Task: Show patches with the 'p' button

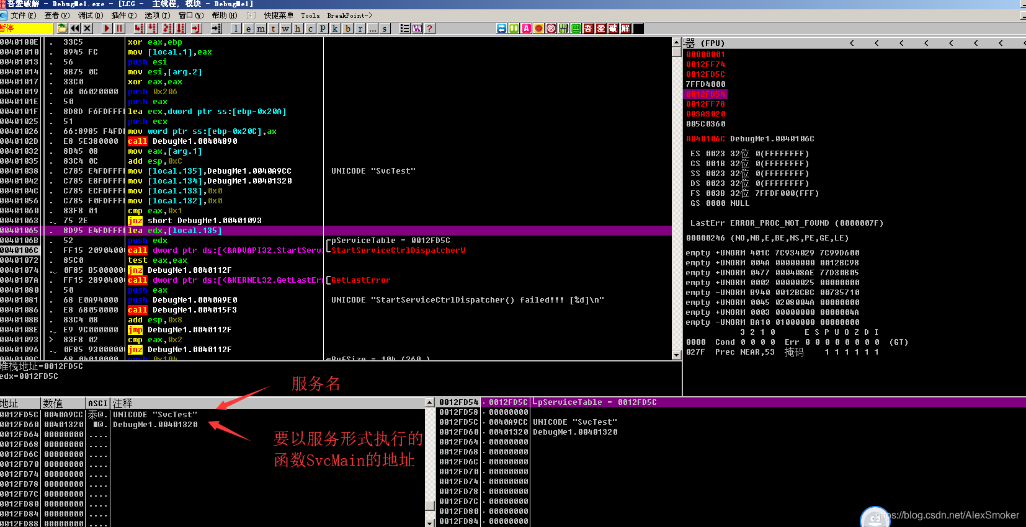Action: point(323,28)
